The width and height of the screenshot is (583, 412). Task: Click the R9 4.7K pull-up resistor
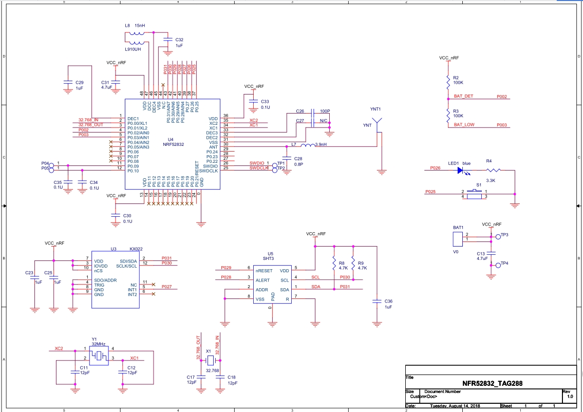(353, 263)
